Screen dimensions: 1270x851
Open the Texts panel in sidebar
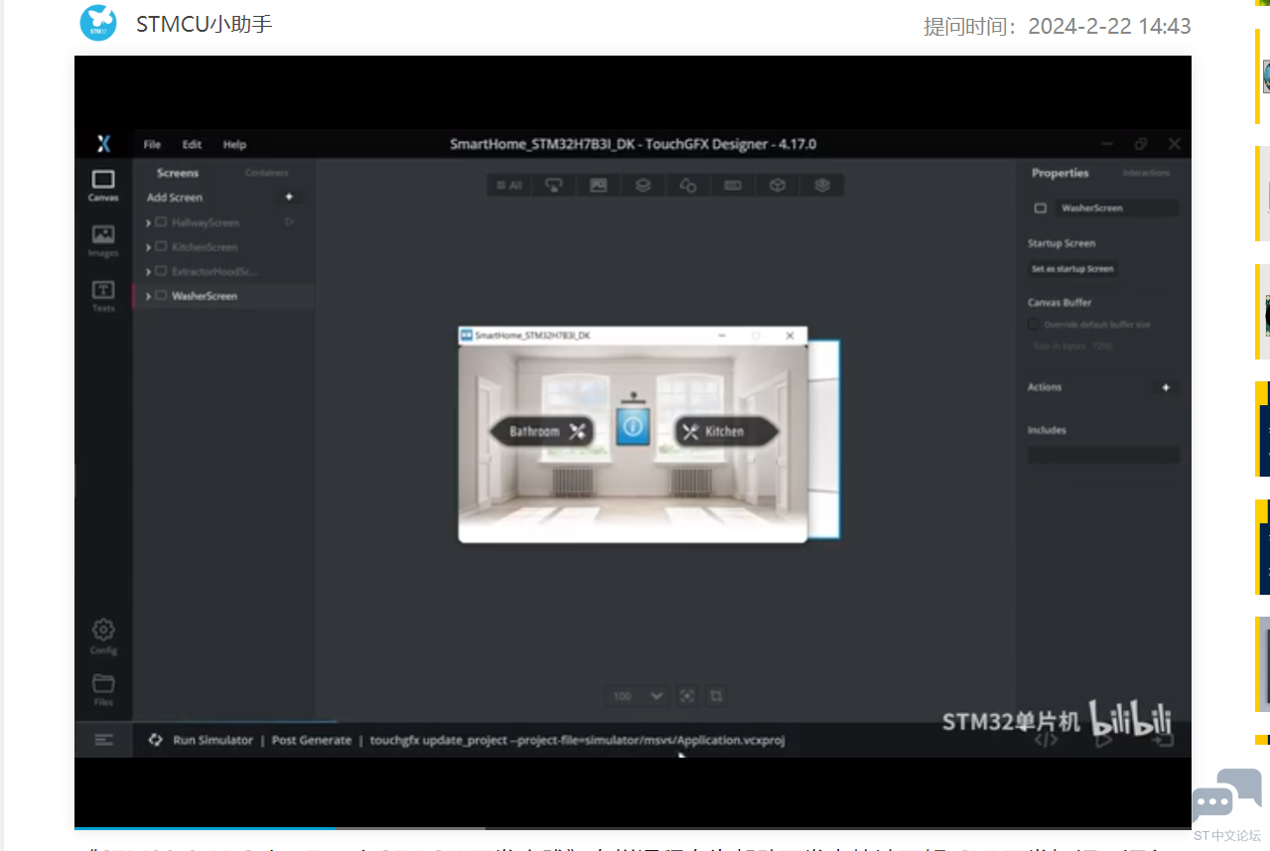[103, 296]
